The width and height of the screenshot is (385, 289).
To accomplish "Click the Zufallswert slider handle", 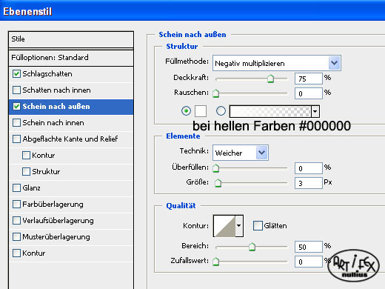I will pyautogui.click(x=216, y=262).
